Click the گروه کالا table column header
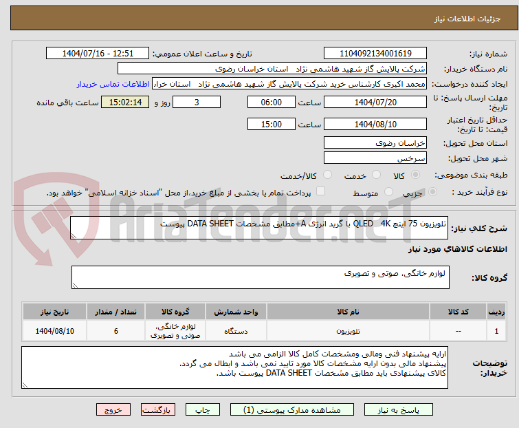The height and width of the screenshot is (428, 519). (x=175, y=312)
